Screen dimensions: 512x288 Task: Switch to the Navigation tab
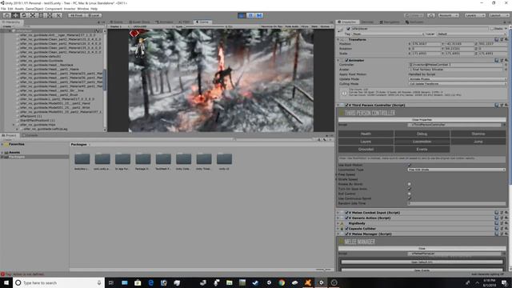tap(390, 22)
